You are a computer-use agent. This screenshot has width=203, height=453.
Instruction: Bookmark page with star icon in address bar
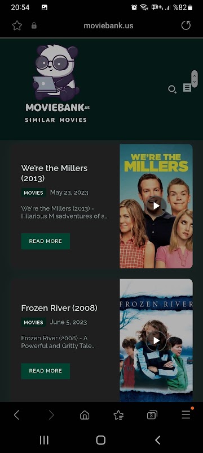[x=17, y=25]
